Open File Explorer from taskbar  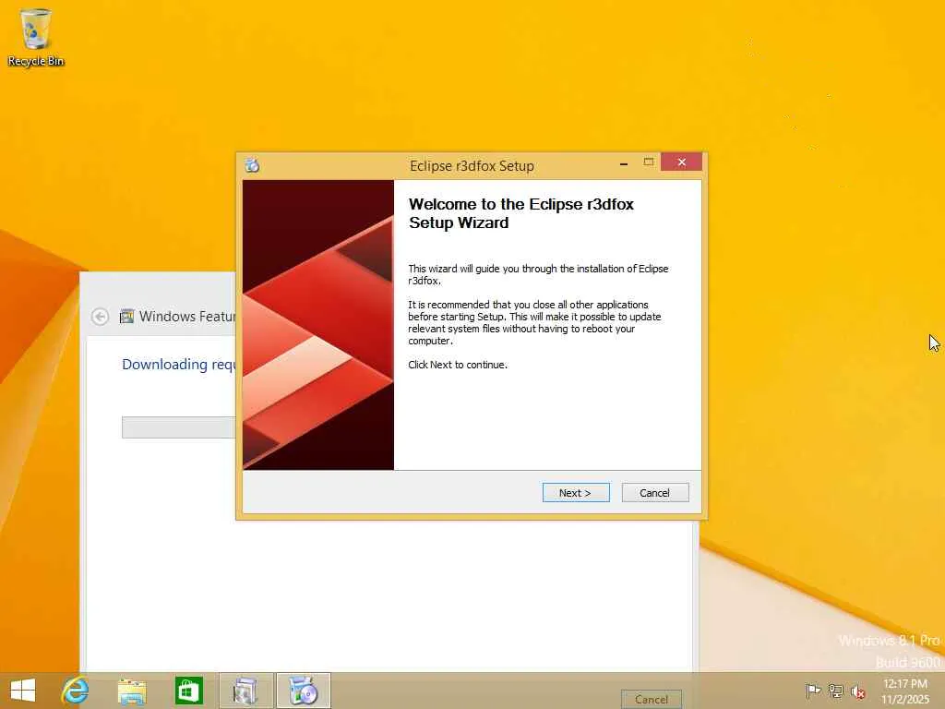click(132, 691)
